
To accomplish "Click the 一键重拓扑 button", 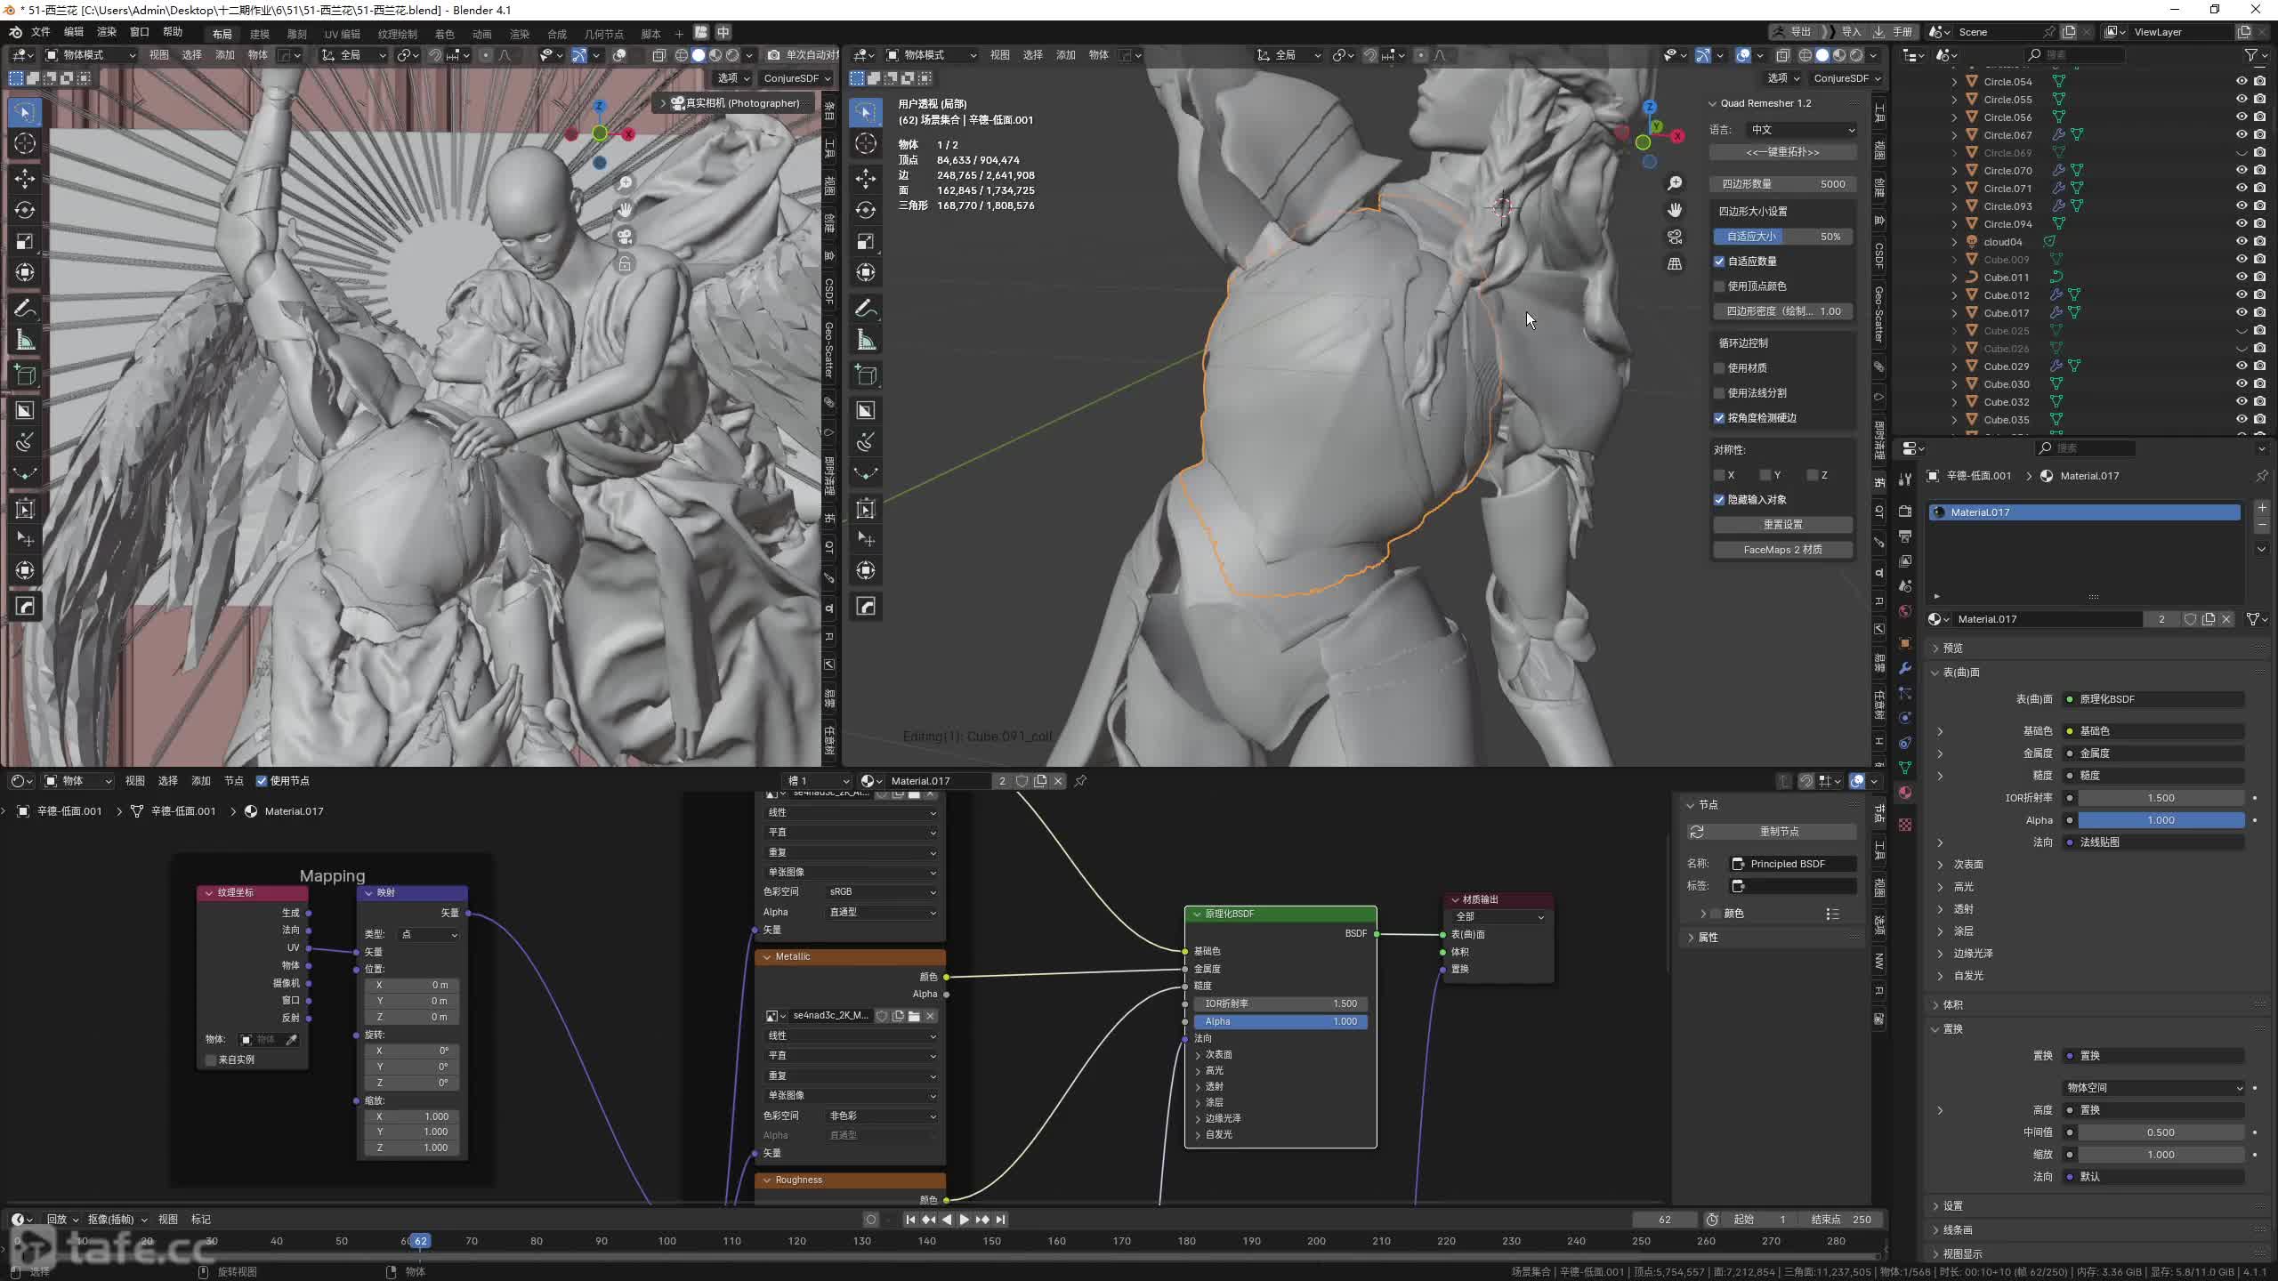I will click(1782, 152).
